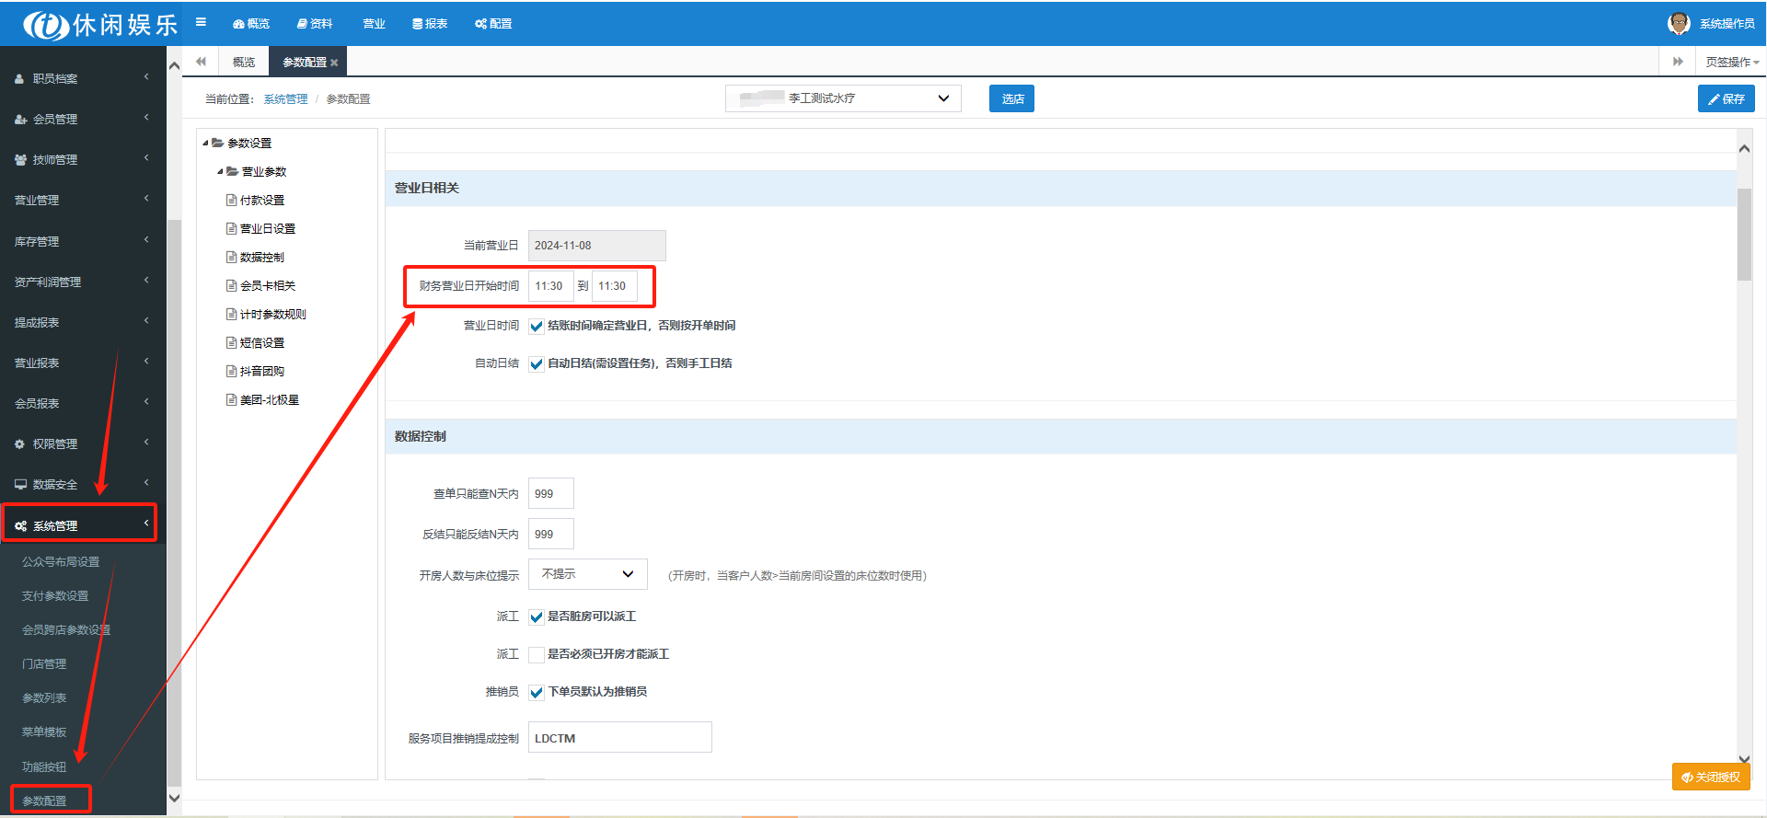Screen dimensions: 1767x818
Task: Open 系统管理 via its gears icon in sidebar
Action: [20, 525]
